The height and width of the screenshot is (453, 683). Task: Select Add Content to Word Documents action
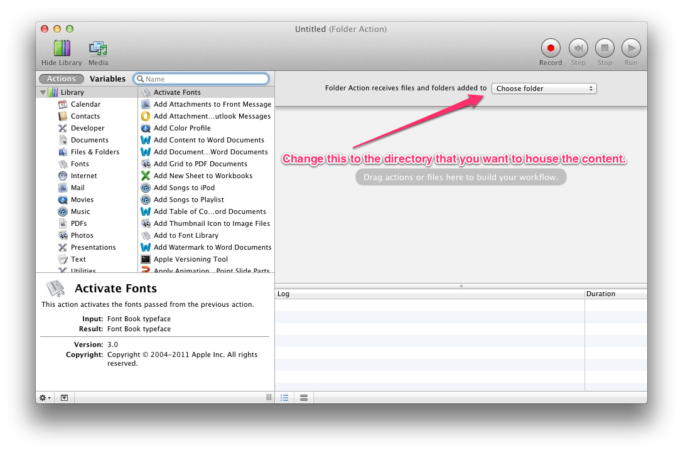(207, 140)
